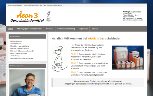Screen dimensions: 153x96
Task: Open the Müll-/Presscontainer link
Action: [19, 54]
